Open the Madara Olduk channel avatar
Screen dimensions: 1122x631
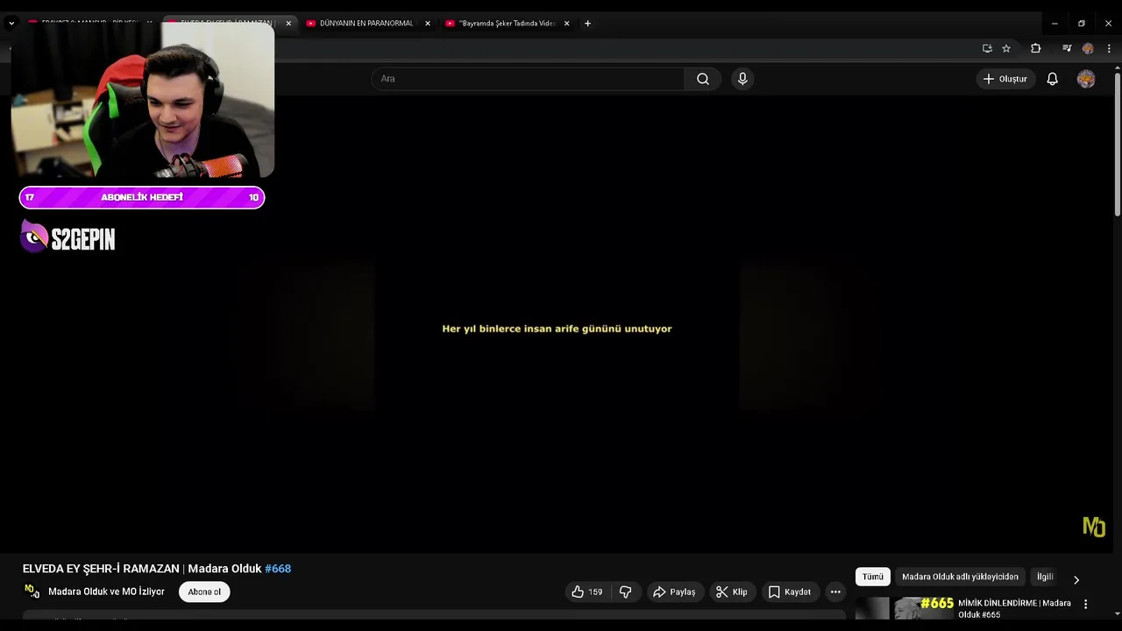pyautogui.click(x=32, y=592)
